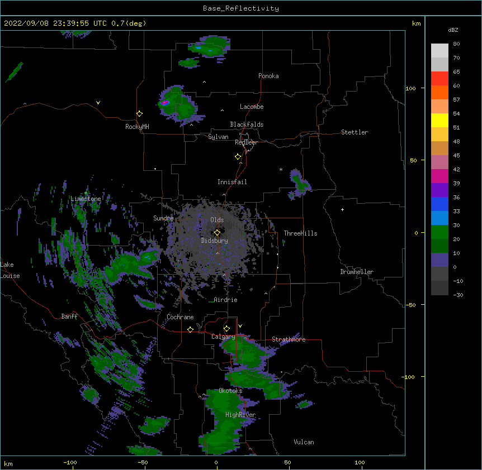The image size is (482, 470).
Task: Pick the royal blue 33-36 dBZ legend swatch
Action: coord(440,204)
